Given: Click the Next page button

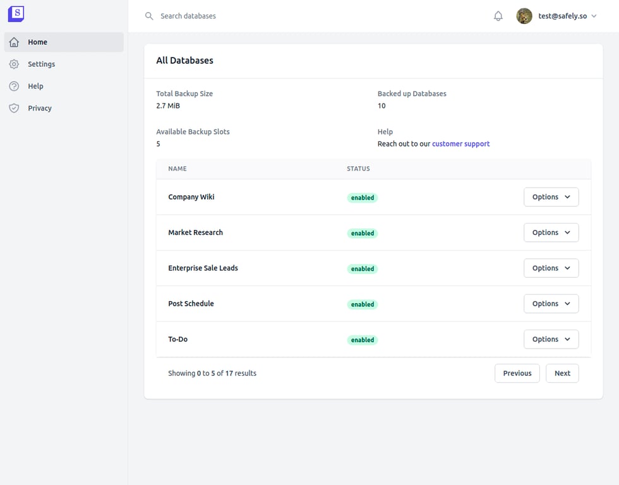Looking at the screenshot, I should [x=562, y=373].
